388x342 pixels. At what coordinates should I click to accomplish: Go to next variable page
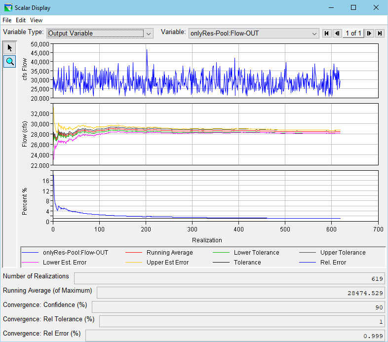pyautogui.click(x=369, y=33)
